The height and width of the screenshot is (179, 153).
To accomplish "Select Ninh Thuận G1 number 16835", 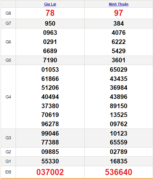I will (118, 161).
